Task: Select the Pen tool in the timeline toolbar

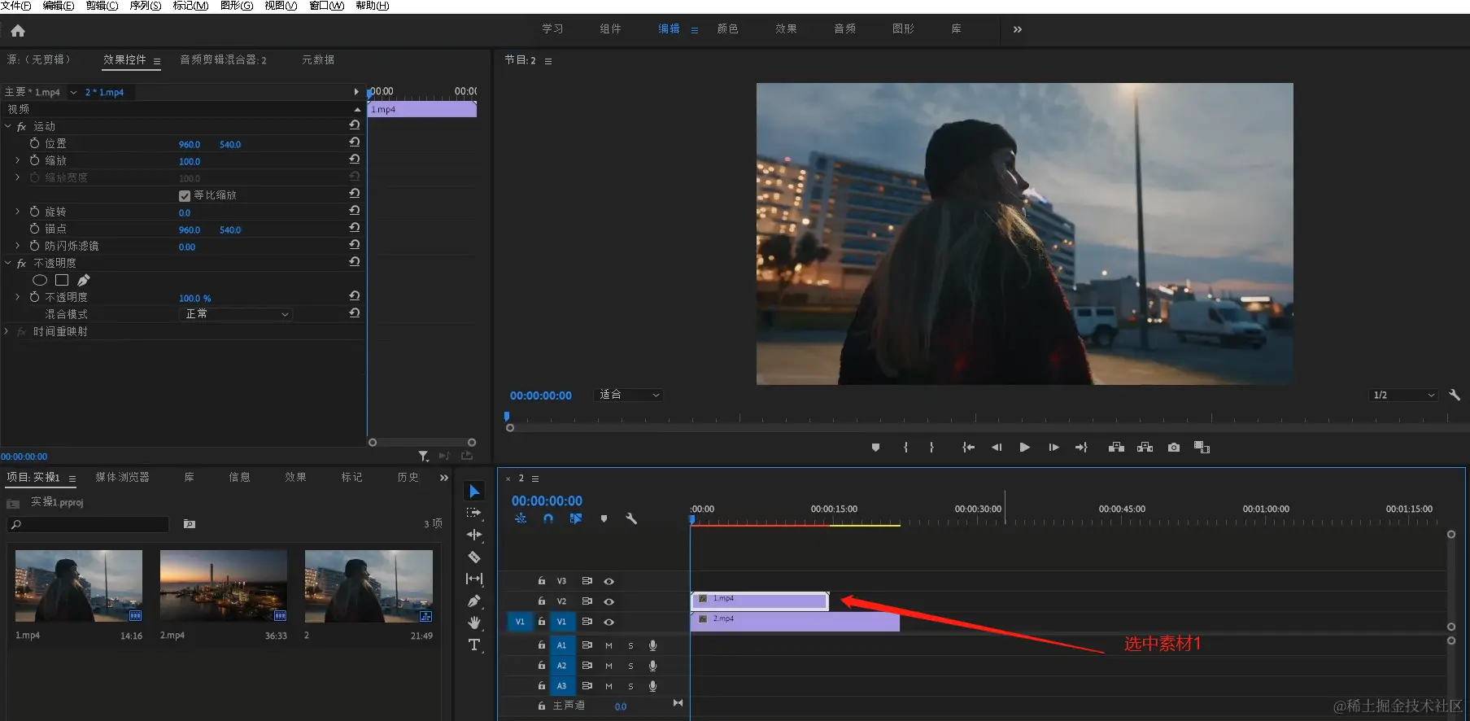Action: (474, 601)
